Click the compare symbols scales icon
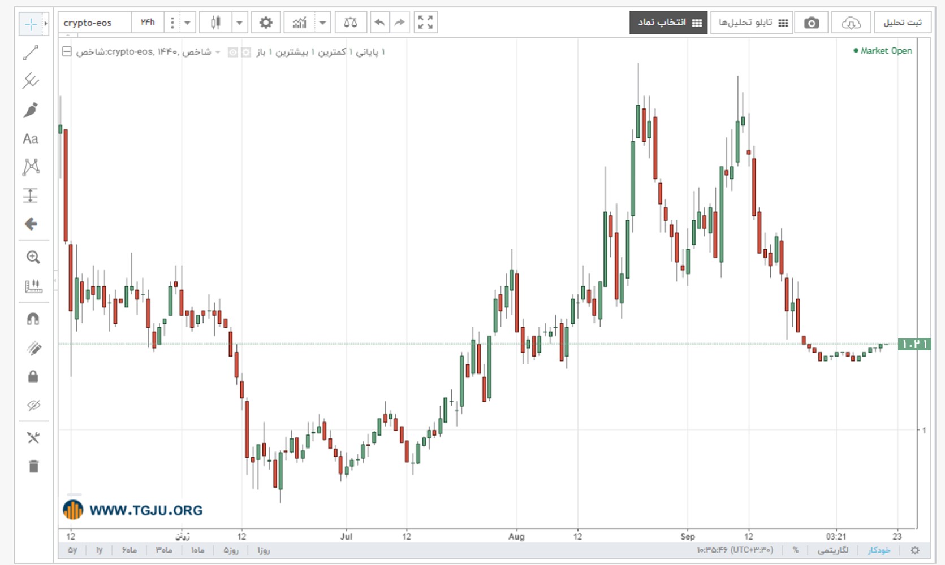Image resolution: width=945 pixels, height=565 pixels. (x=351, y=23)
